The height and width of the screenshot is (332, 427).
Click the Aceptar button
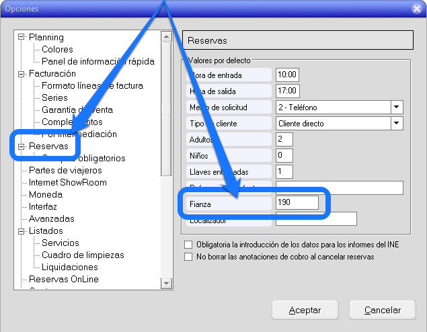point(305,310)
